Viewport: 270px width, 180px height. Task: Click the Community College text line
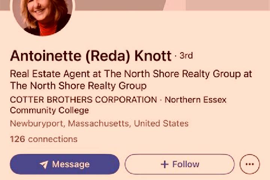49,111
